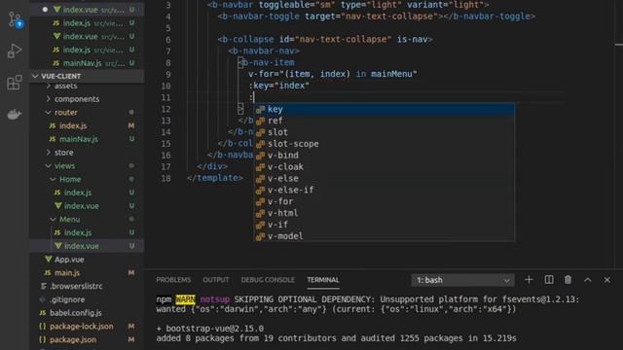Open .gitignore file

(x=87, y=299)
